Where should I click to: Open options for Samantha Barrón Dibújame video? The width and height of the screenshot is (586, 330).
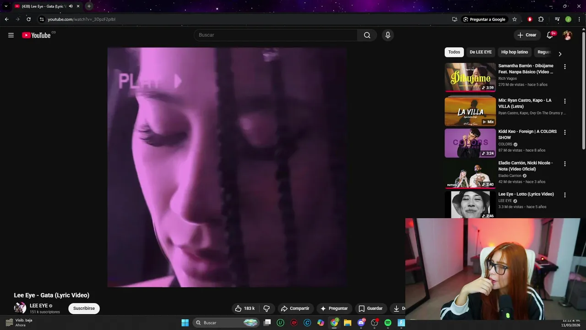tap(564, 66)
